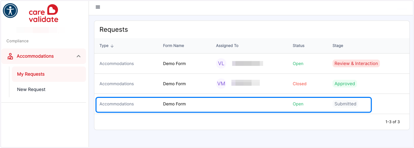Click the CareValidate logo
414x148 pixels.
pyautogui.click(x=43, y=14)
